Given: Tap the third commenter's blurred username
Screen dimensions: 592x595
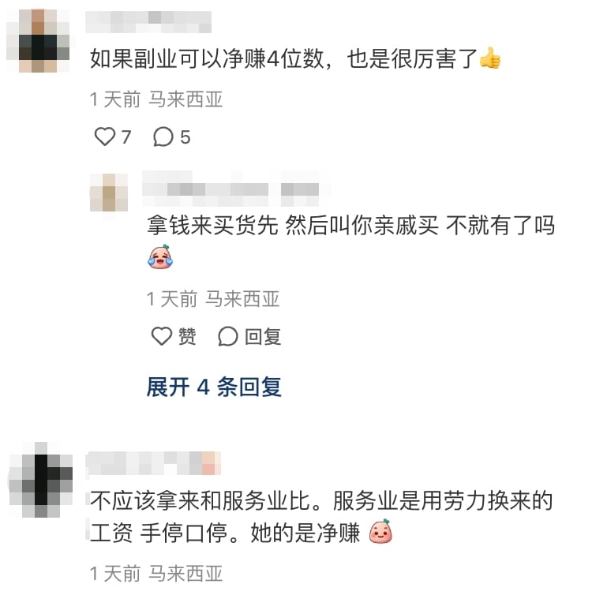Looking at the screenshot, I should [x=153, y=463].
